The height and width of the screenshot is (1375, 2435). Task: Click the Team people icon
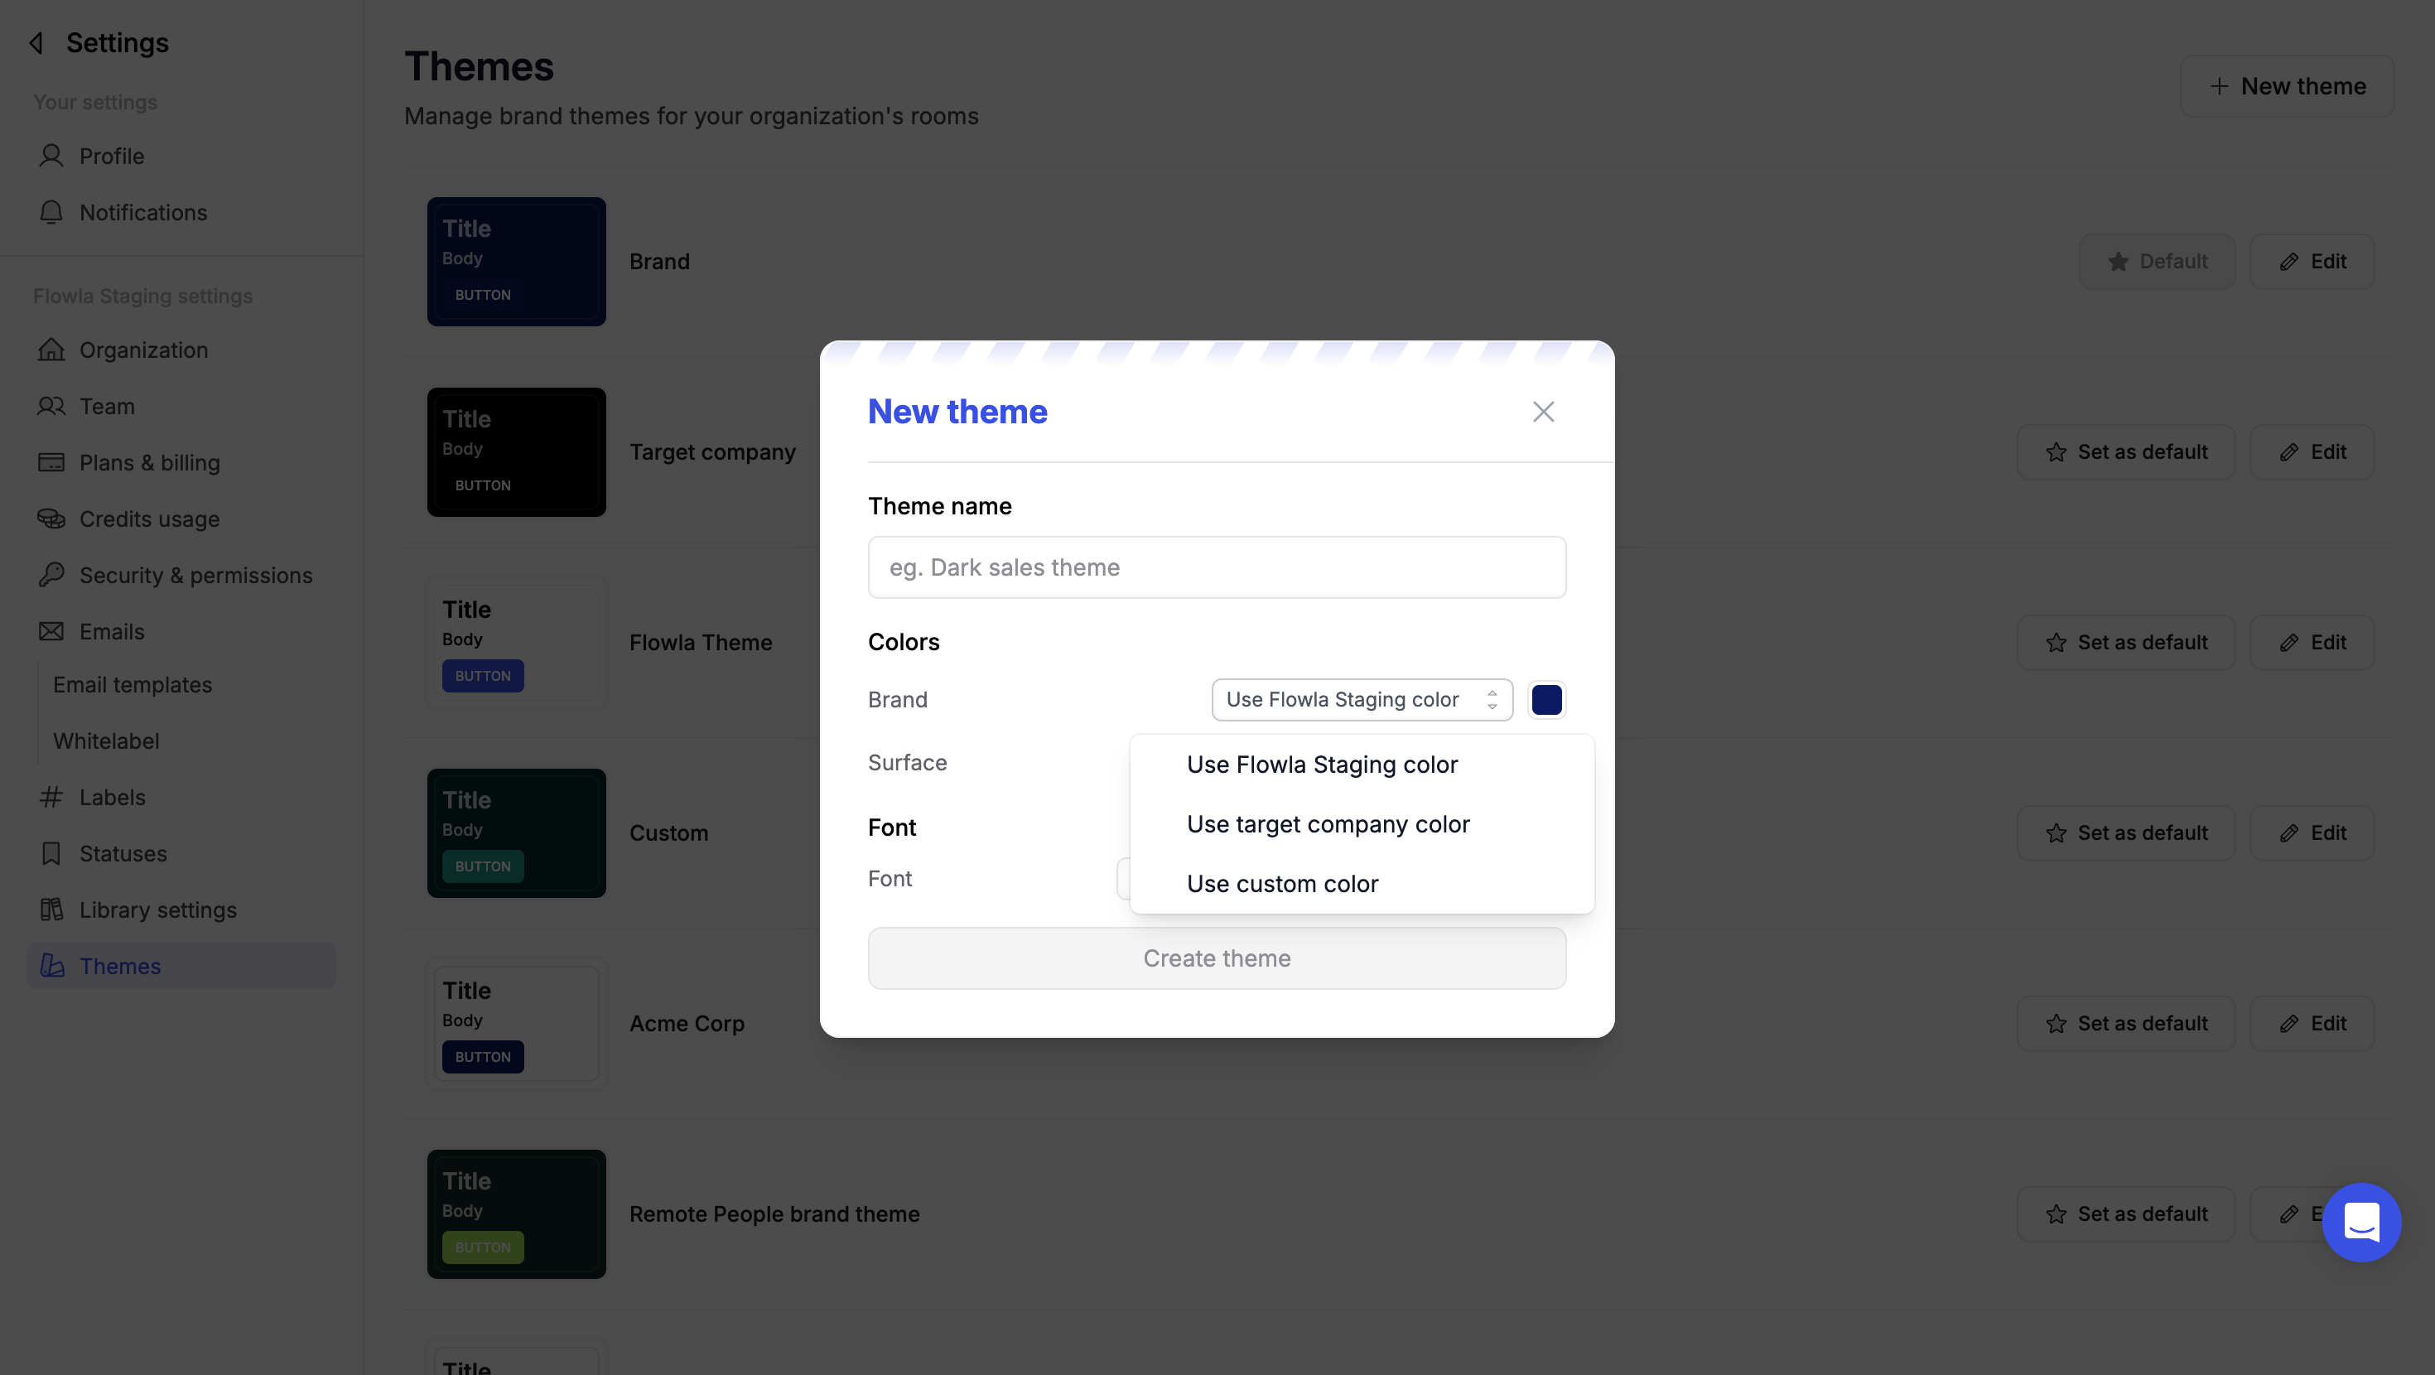click(x=51, y=406)
